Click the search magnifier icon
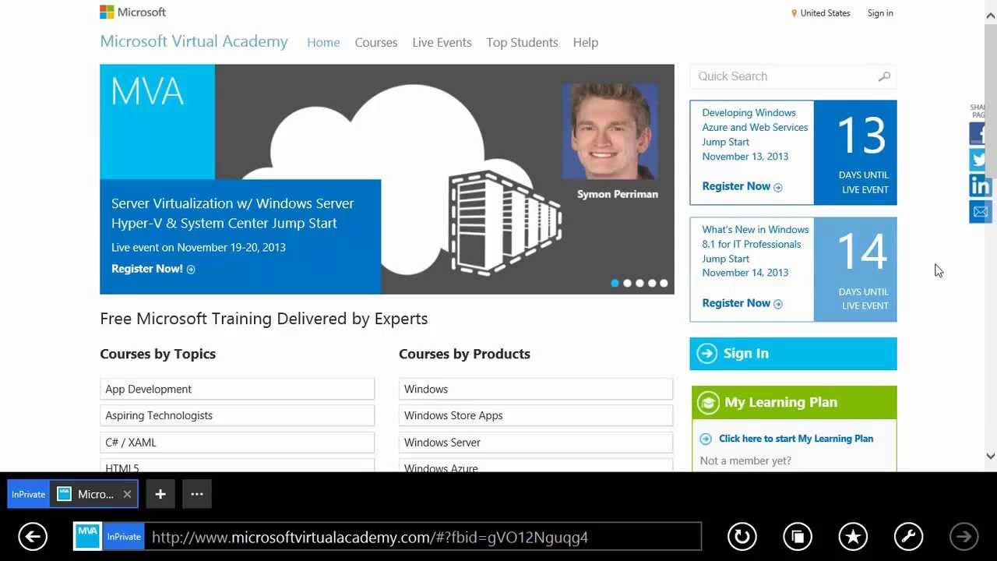This screenshot has width=997, height=561. (884, 76)
